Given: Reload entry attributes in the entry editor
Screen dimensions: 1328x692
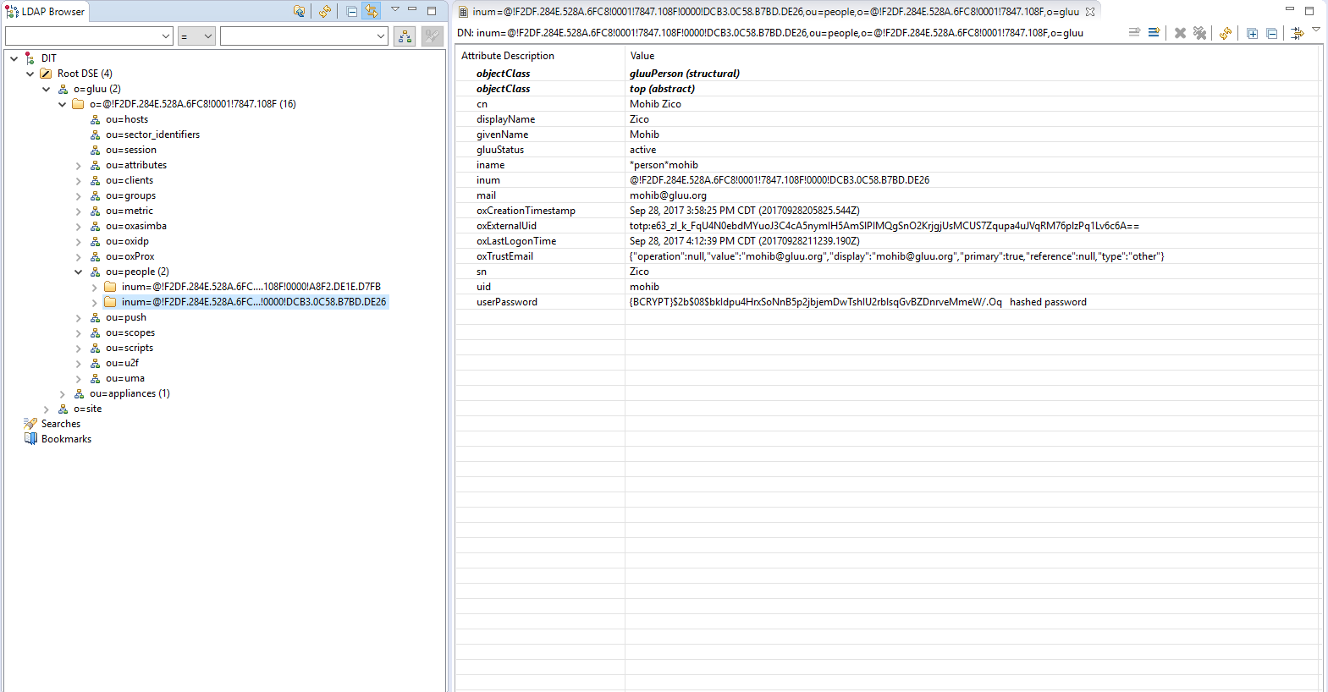Looking at the screenshot, I should (x=1225, y=33).
